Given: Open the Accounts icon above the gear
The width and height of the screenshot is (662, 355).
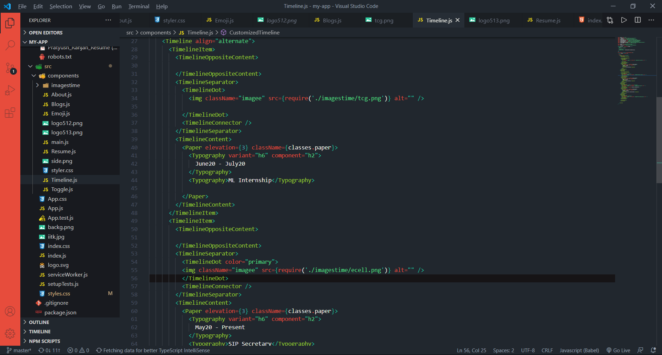Looking at the screenshot, I should [x=10, y=311].
